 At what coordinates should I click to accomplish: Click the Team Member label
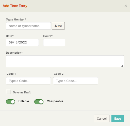[x=16, y=20]
